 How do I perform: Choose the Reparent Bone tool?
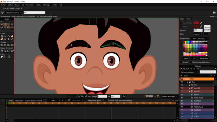pos(8,24)
